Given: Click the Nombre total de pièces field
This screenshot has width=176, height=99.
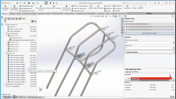Looking at the screenshot, I should (x=149, y=43).
